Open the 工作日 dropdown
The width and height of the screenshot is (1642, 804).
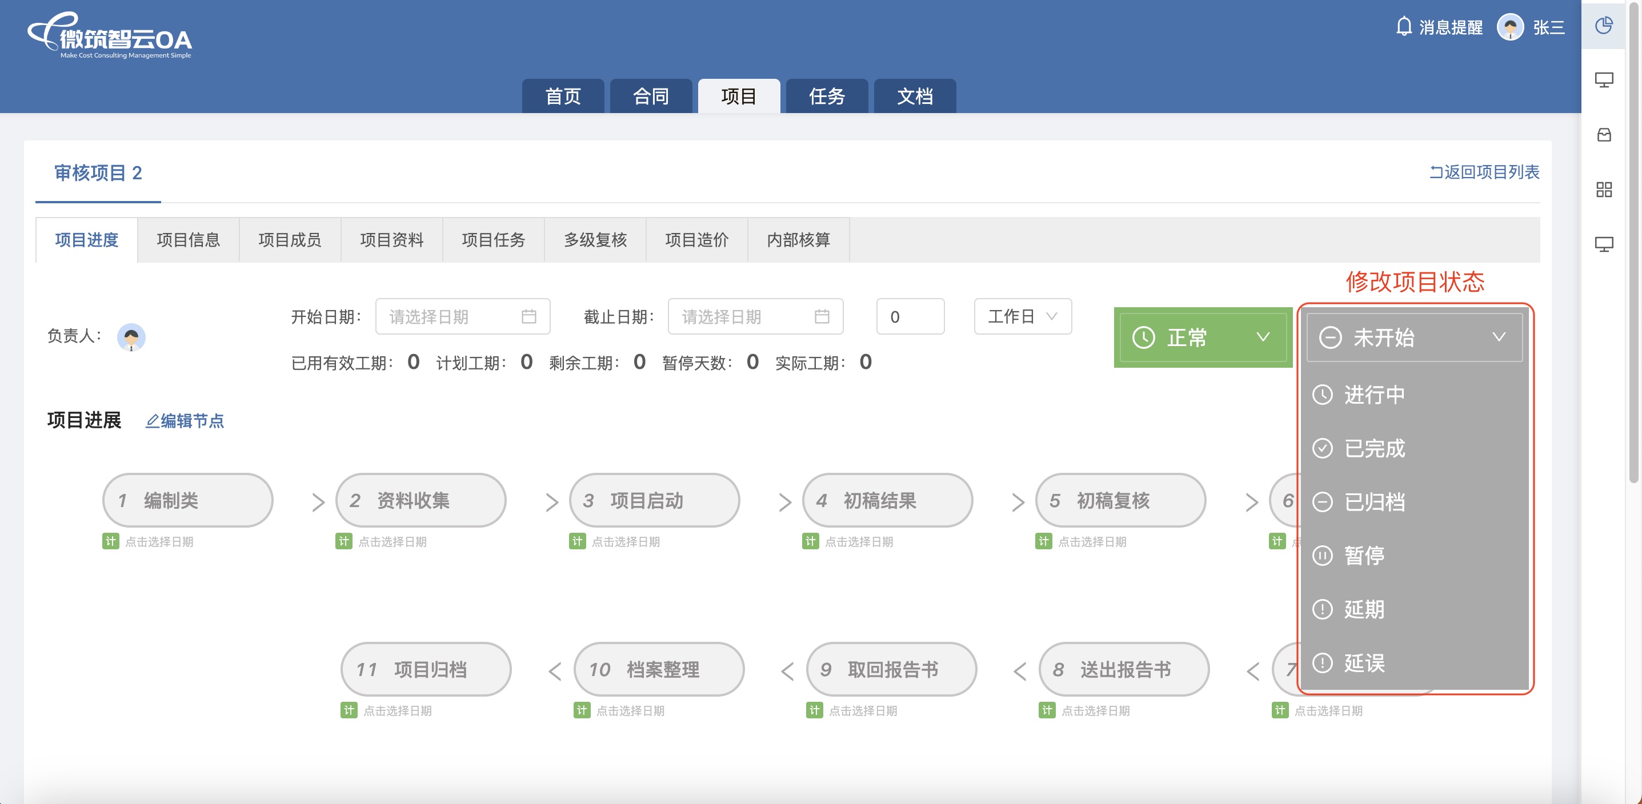(1023, 316)
